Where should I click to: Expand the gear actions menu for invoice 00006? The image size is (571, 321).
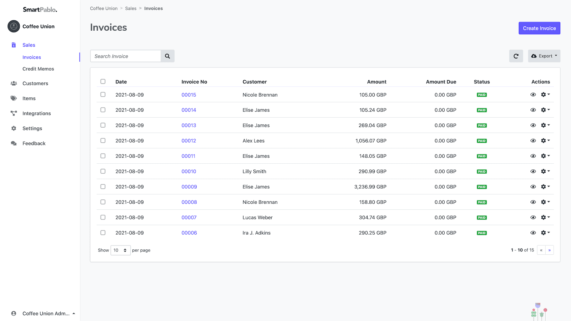545,233
